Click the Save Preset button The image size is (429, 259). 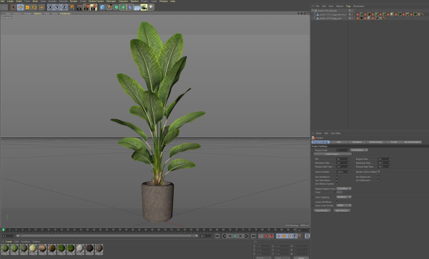[x=342, y=210]
